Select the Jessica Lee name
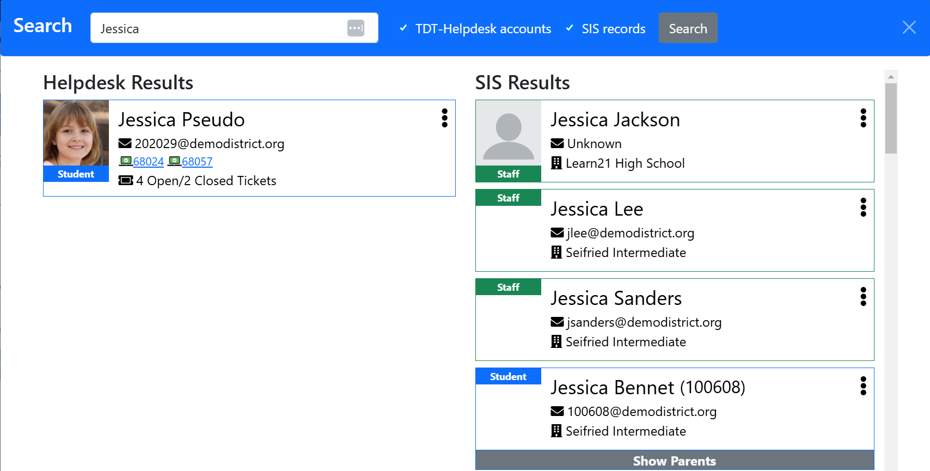Viewport: 930px width, 471px height. [x=597, y=209]
